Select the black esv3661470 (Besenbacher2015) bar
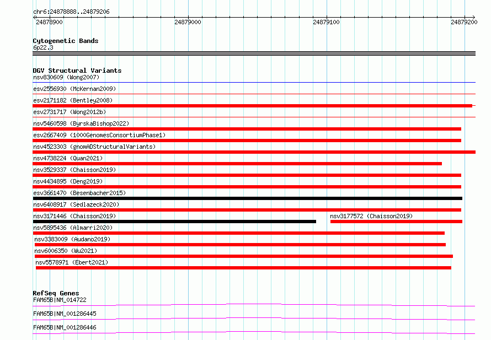Image resolution: width=491 pixels, height=340 pixels. [247, 198]
